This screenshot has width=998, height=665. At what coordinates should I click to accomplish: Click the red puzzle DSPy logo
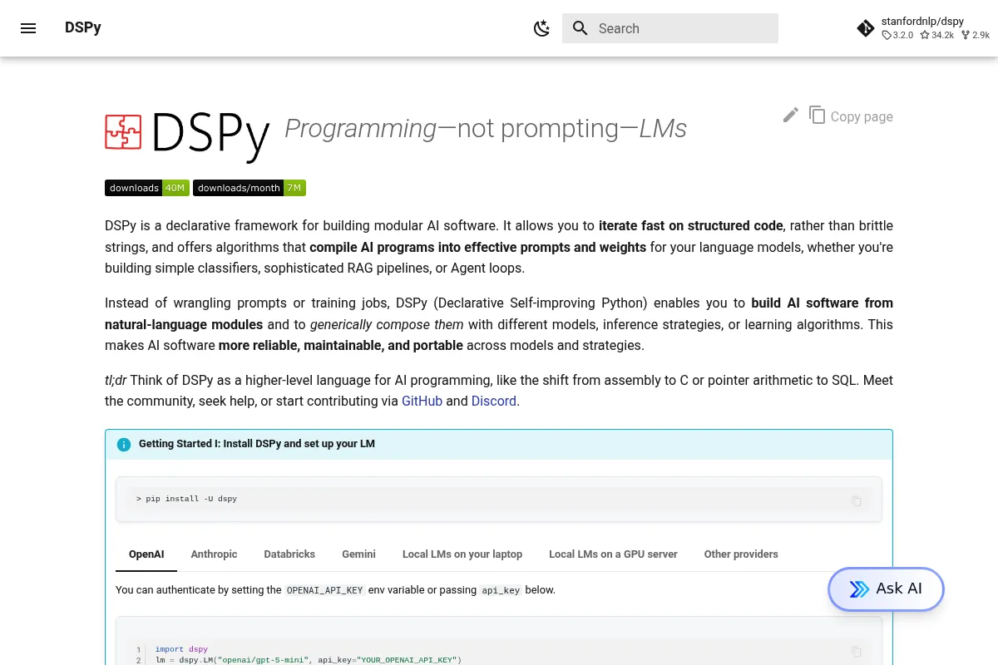[x=123, y=132]
